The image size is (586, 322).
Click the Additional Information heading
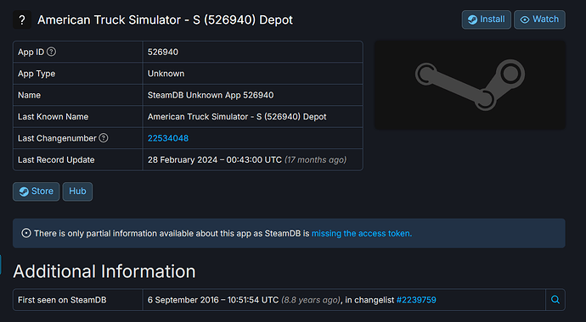(104, 271)
